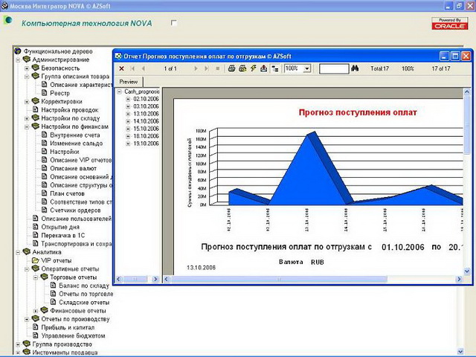The height and width of the screenshot is (357, 476).
Task: Export the report icon
Action: tap(264, 68)
